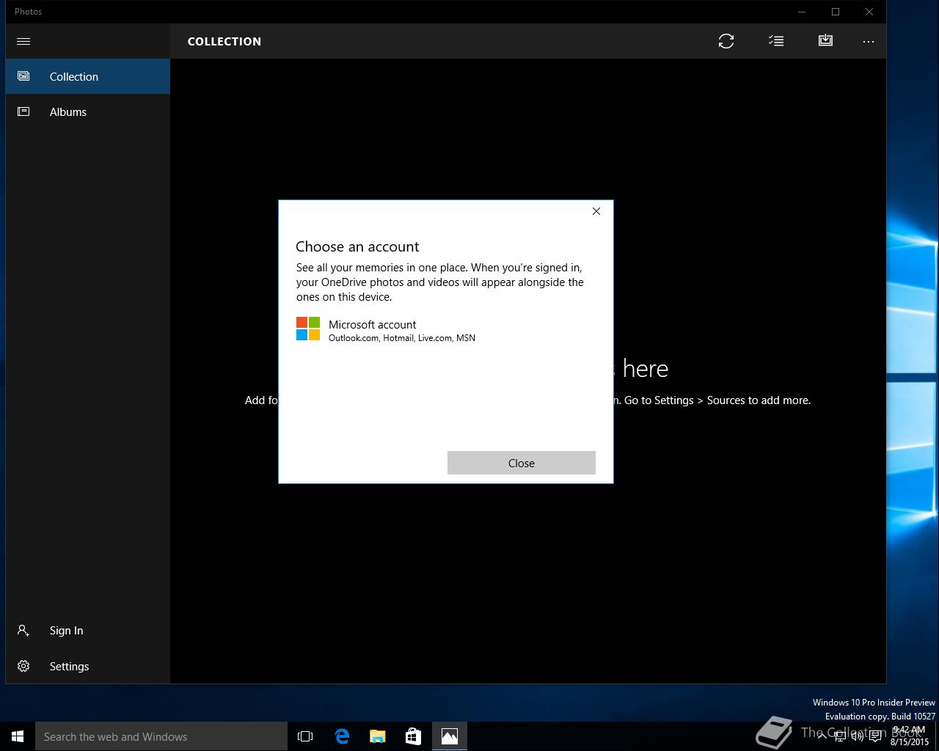
Task: Click the Search the web and Windows box
Action: coord(161,736)
